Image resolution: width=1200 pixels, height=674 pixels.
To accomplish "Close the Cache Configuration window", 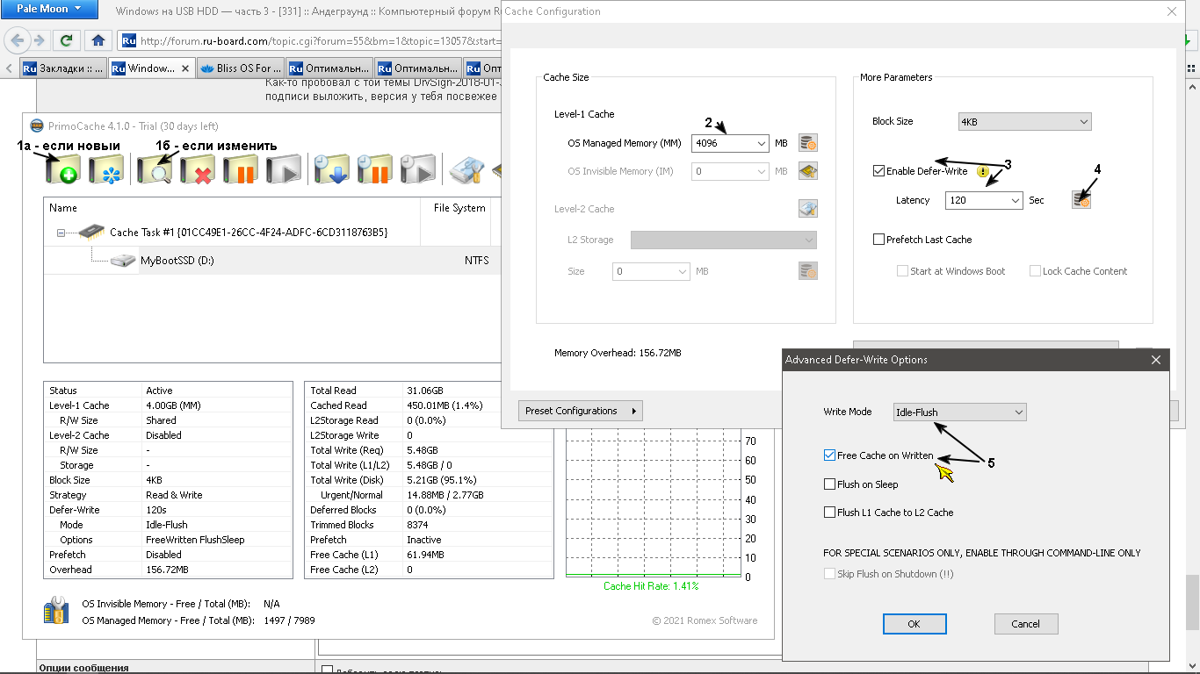I will (x=1171, y=11).
